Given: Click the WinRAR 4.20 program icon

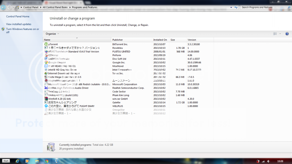Looking at the screenshot, I should 46,99.
